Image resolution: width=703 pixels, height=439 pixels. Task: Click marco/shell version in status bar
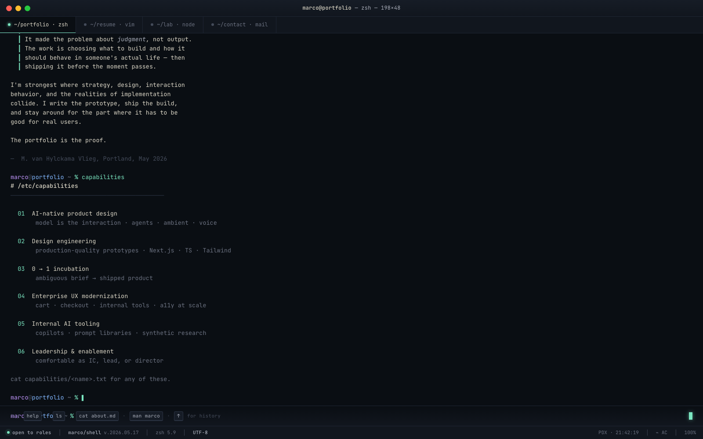103,433
